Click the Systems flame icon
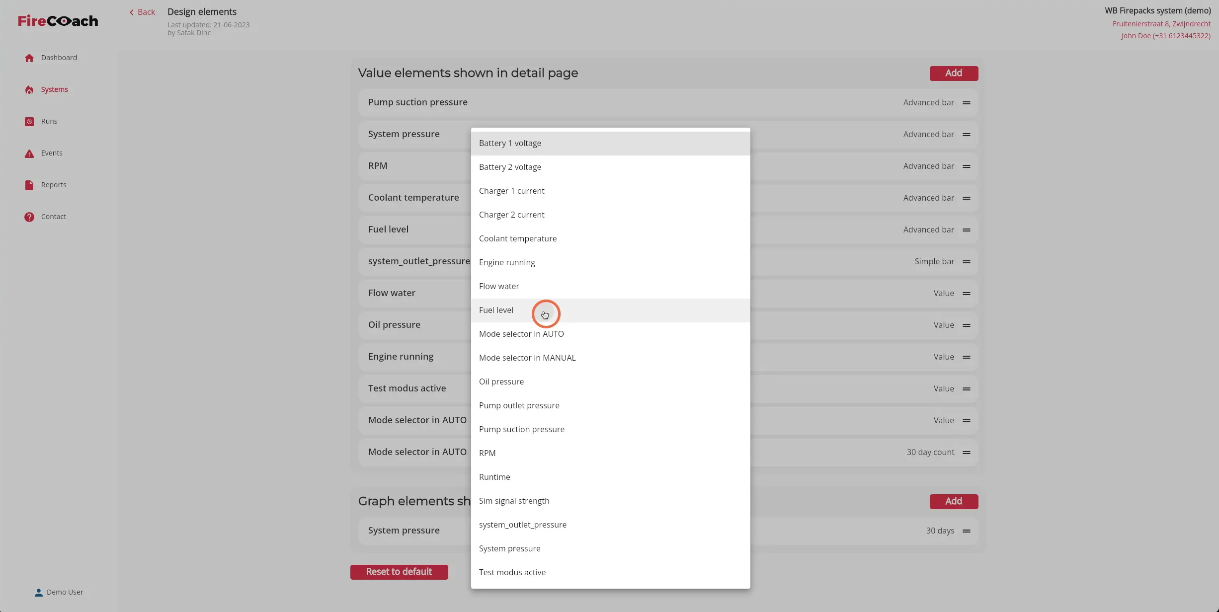Screen dimensions: 1219x612 [x=29, y=90]
